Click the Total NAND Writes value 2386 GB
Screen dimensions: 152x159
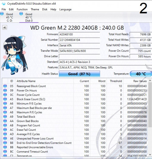(x=141, y=45)
